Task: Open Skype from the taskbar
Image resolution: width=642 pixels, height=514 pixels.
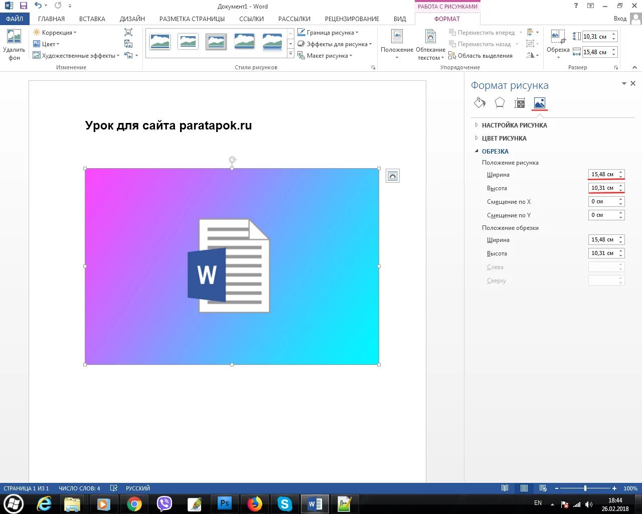Action: point(284,504)
